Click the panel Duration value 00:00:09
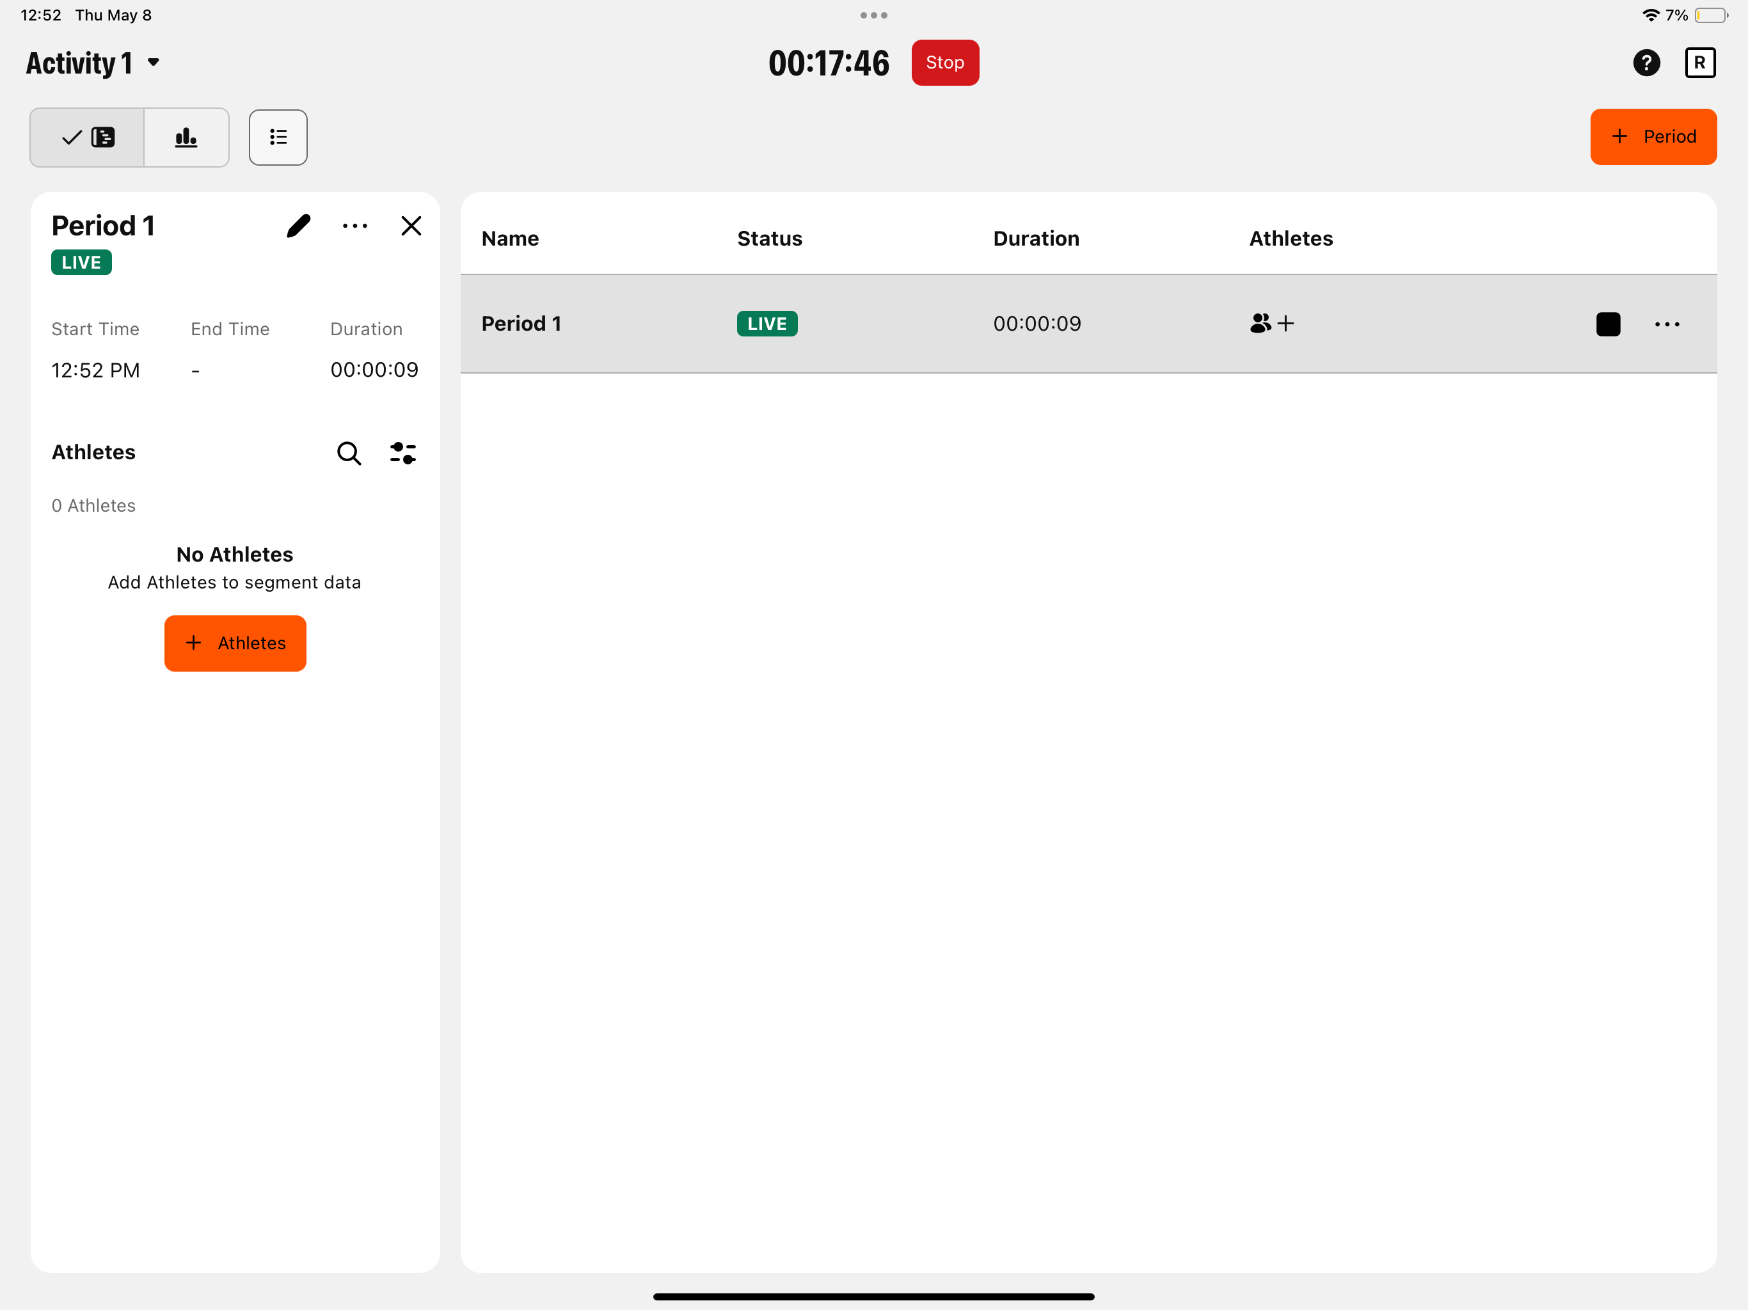 point(374,370)
